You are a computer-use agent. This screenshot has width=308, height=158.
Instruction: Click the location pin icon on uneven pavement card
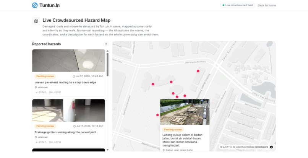(x=36, y=87)
